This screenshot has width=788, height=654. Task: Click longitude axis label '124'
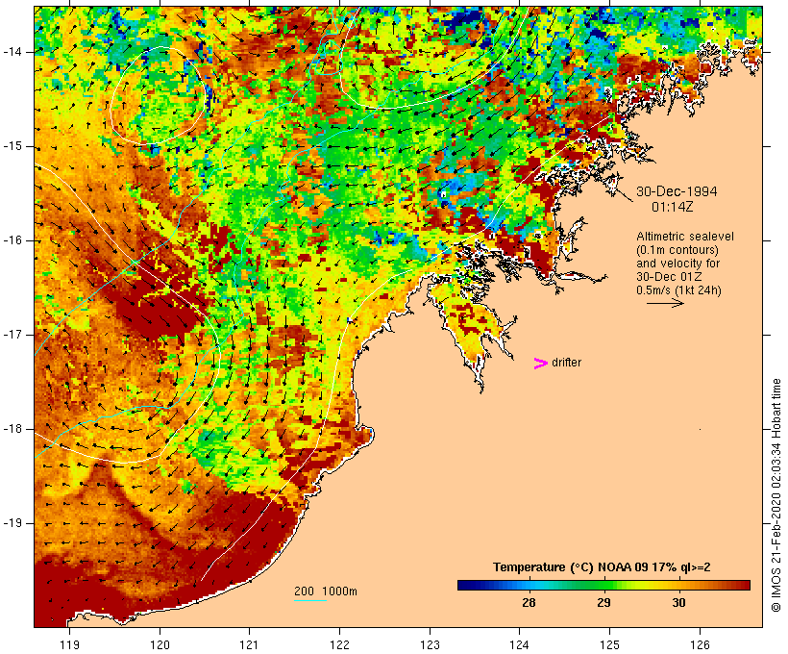click(x=520, y=644)
